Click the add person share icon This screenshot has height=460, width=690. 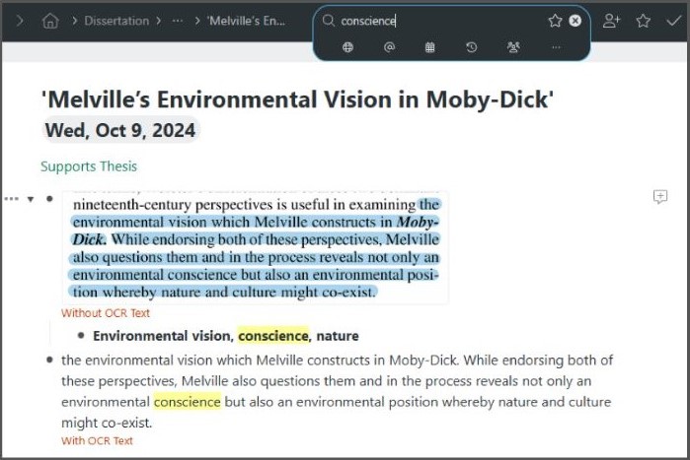tap(611, 21)
